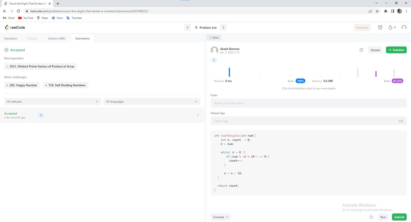Open the browser extensions puzzle icon
The image size is (411, 222).
tap(386, 11)
